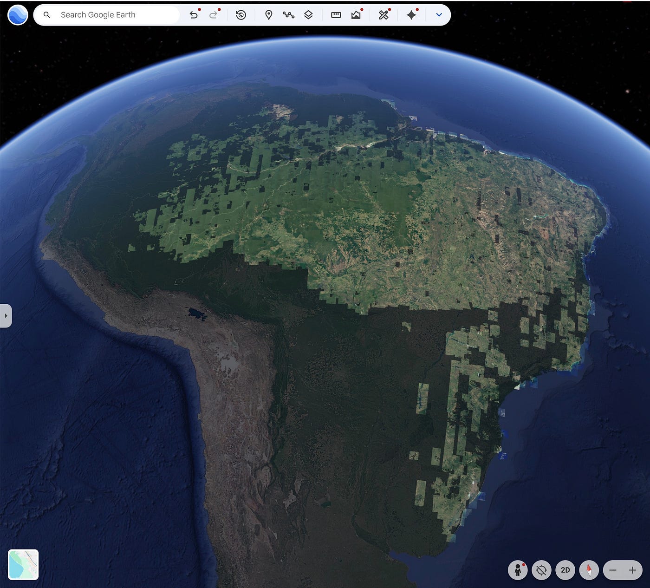This screenshot has height=588, width=650.
Task: Open the Google Earth logo menu
Action: tap(18, 15)
